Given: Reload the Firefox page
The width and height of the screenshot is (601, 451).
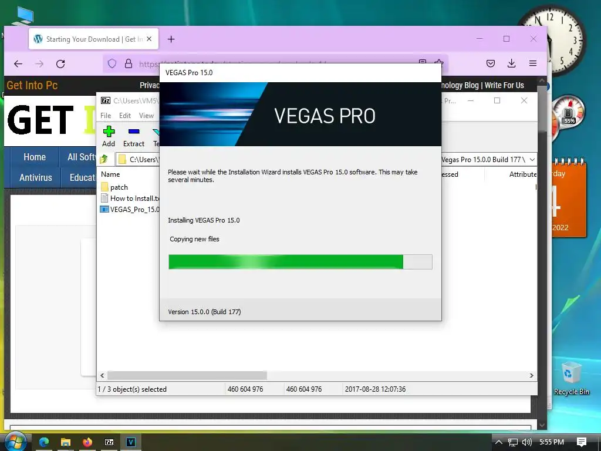Looking at the screenshot, I should (60, 63).
